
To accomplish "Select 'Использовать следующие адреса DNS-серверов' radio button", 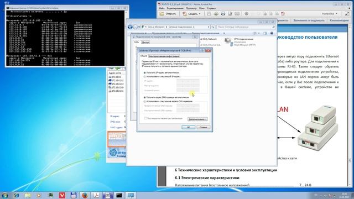I will 145,102.
